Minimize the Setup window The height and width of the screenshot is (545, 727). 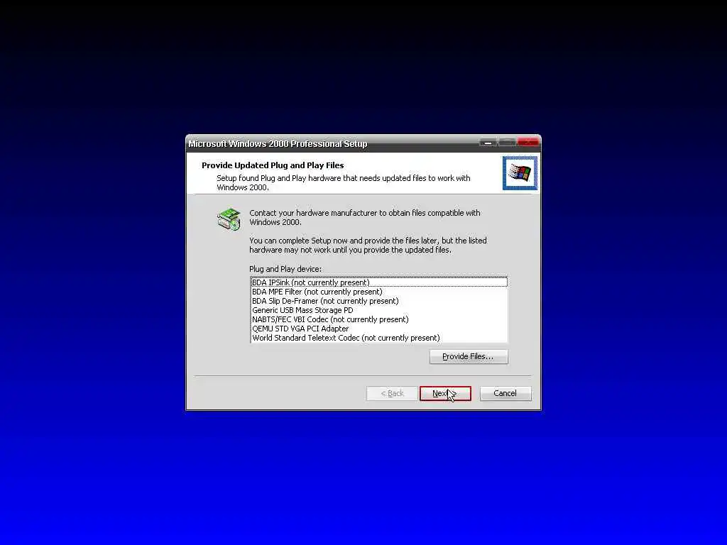(x=488, y=143)
